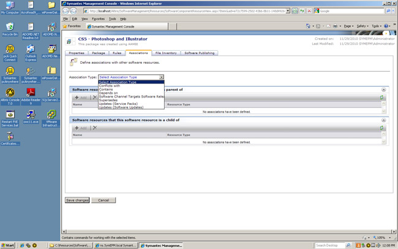
Task: Collapse the 'child of' section
Action: (x=383, y=120)
